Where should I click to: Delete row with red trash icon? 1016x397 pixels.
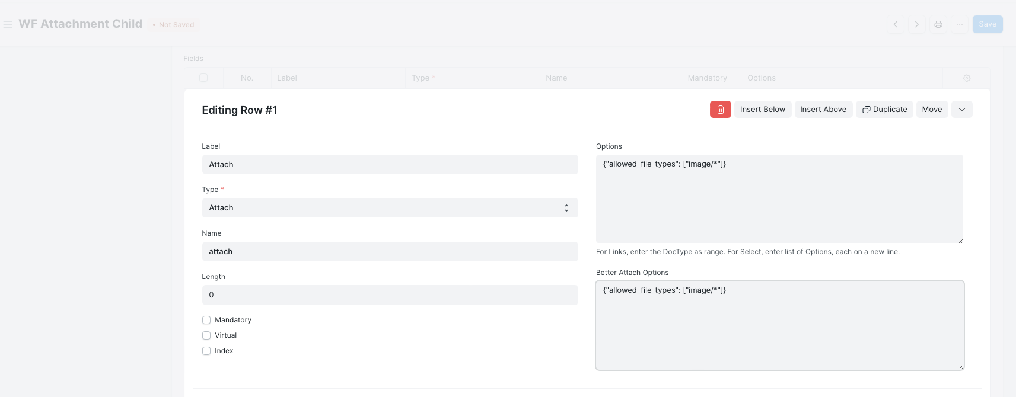point(721,110)
